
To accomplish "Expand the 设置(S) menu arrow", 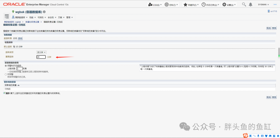I will click(235, 5).
